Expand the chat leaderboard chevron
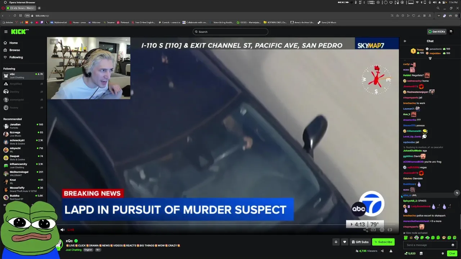Viewport: 461px width, 259px height. pos(430,58)
